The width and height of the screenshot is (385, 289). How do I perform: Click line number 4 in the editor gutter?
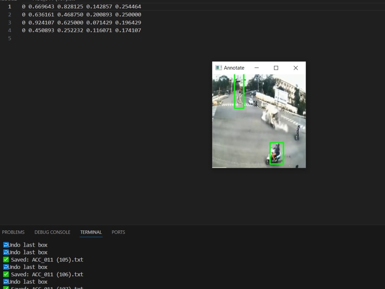pyautogui.click(x=10, y=30)
